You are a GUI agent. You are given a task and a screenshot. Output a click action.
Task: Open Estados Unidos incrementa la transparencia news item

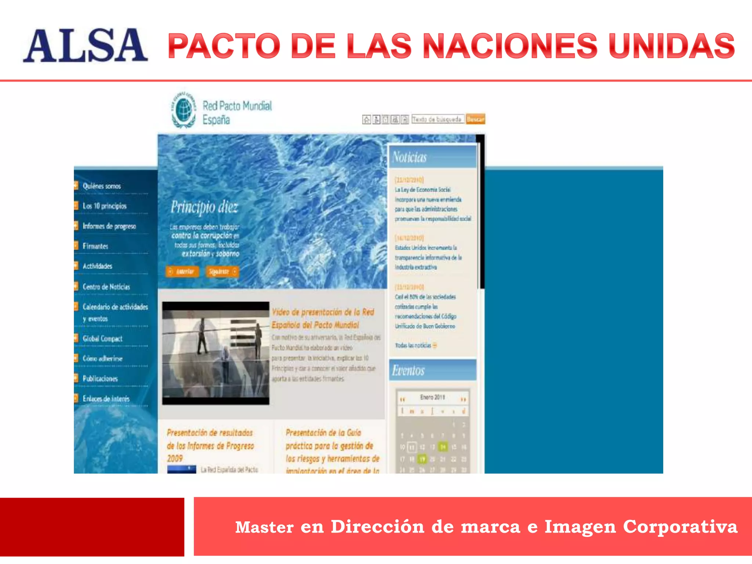[428, 257]
